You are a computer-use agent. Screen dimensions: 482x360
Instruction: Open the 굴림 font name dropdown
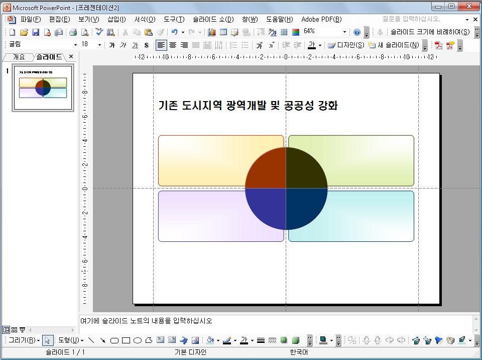75,45
